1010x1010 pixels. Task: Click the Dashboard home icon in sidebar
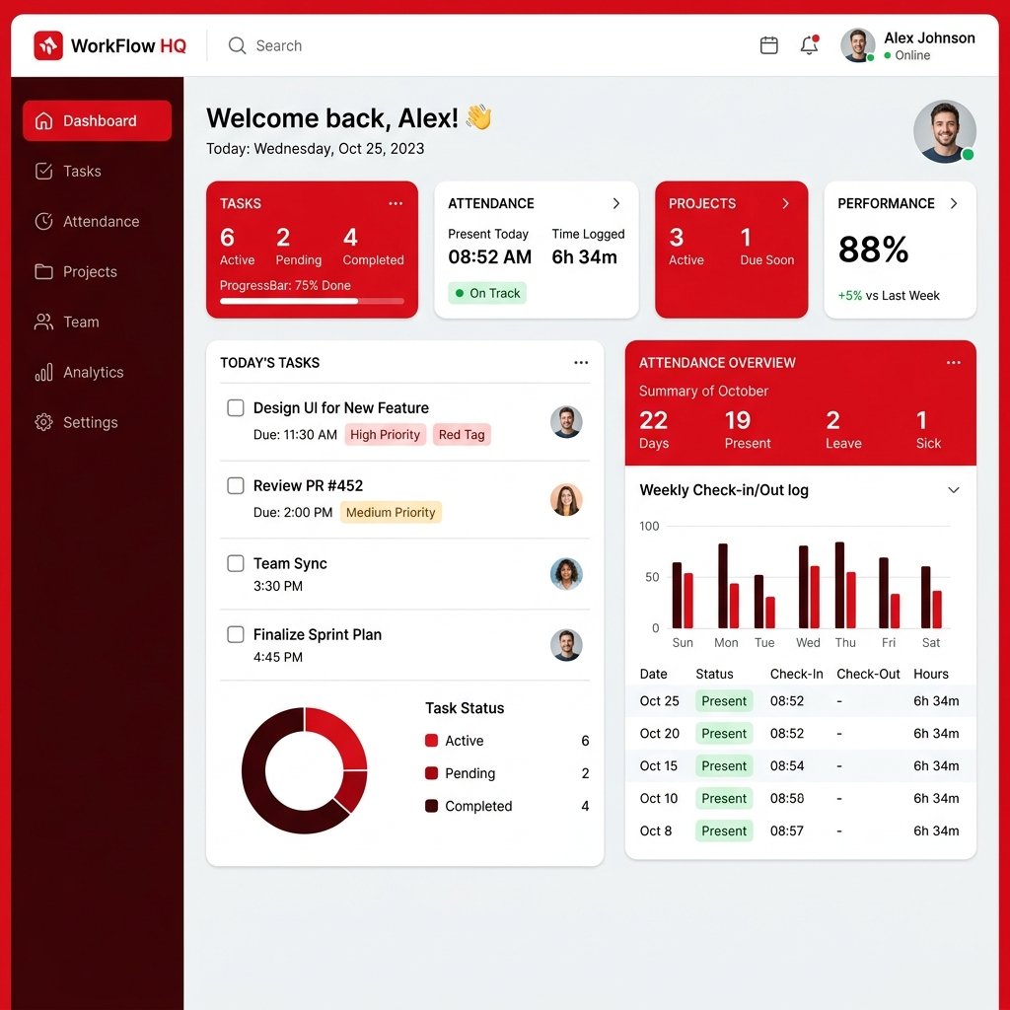coord(43,120)
